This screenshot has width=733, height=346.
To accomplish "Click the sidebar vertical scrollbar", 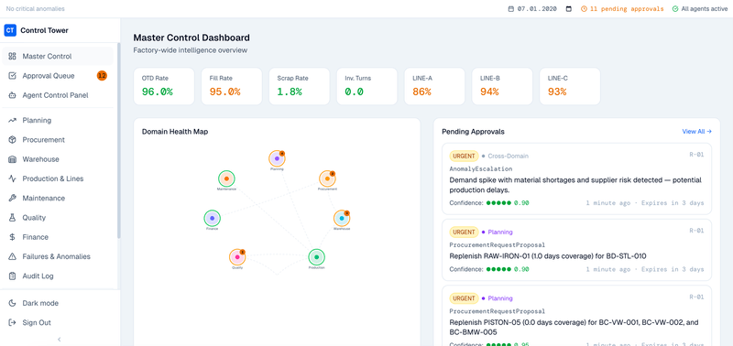I will (x=119, y=140).
